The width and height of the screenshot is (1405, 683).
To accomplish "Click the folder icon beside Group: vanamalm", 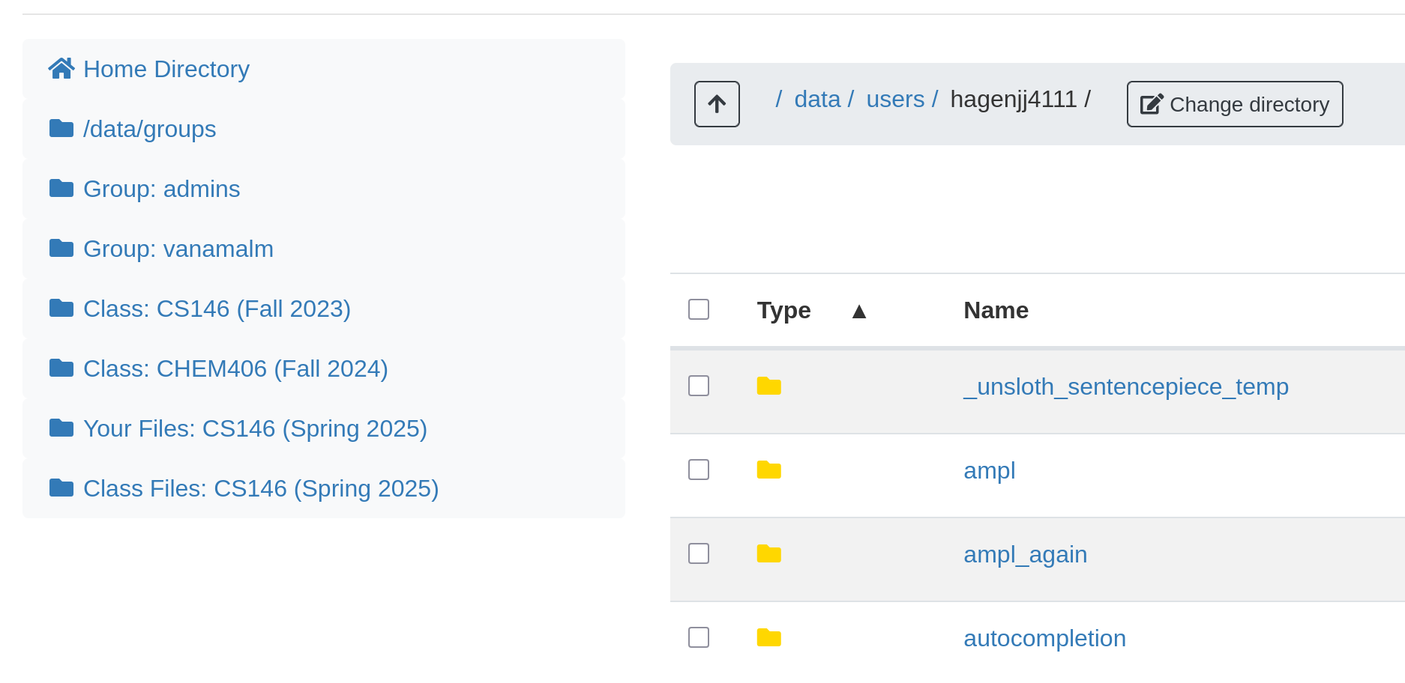I will [x=61, y=248].
